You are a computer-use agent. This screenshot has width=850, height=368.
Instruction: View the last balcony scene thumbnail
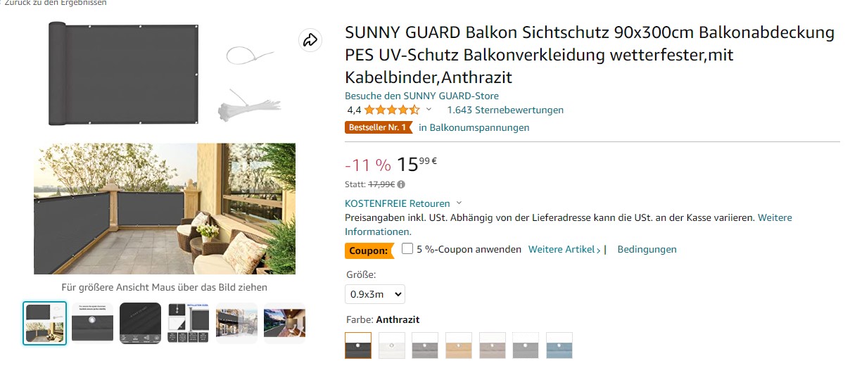[284, 323]
